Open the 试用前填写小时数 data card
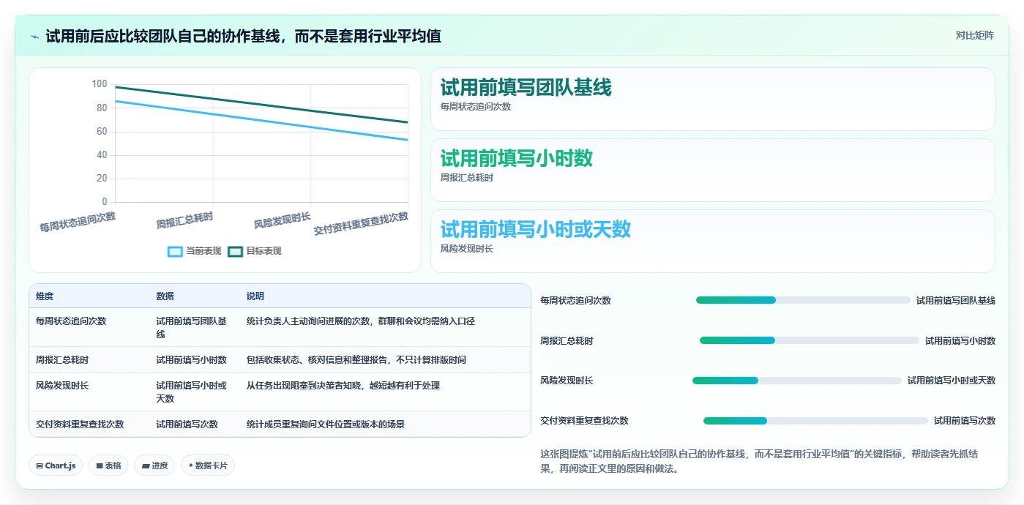The width and height of the screenshot is (1024, 505). pos(712,170)
